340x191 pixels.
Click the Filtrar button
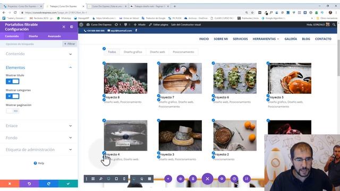tap(70, 44)
